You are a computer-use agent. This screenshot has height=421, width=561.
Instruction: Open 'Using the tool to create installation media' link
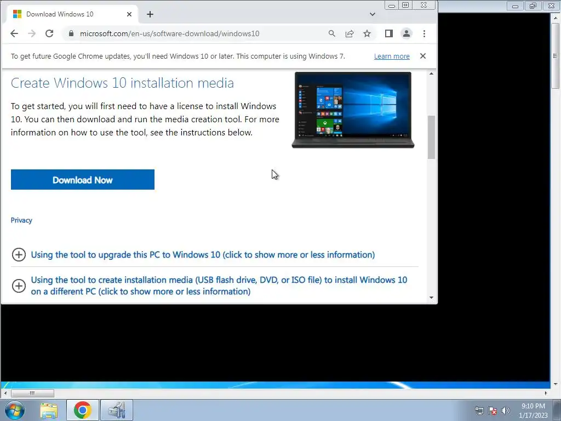(219, 286)
